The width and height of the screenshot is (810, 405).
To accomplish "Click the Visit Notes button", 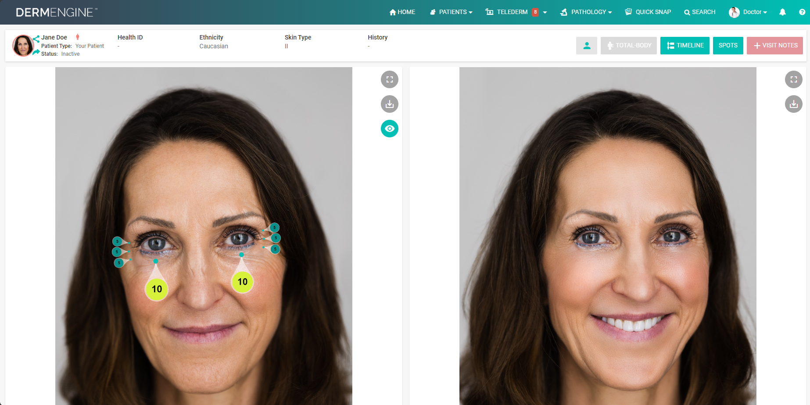I will click(x=774, y=45).
